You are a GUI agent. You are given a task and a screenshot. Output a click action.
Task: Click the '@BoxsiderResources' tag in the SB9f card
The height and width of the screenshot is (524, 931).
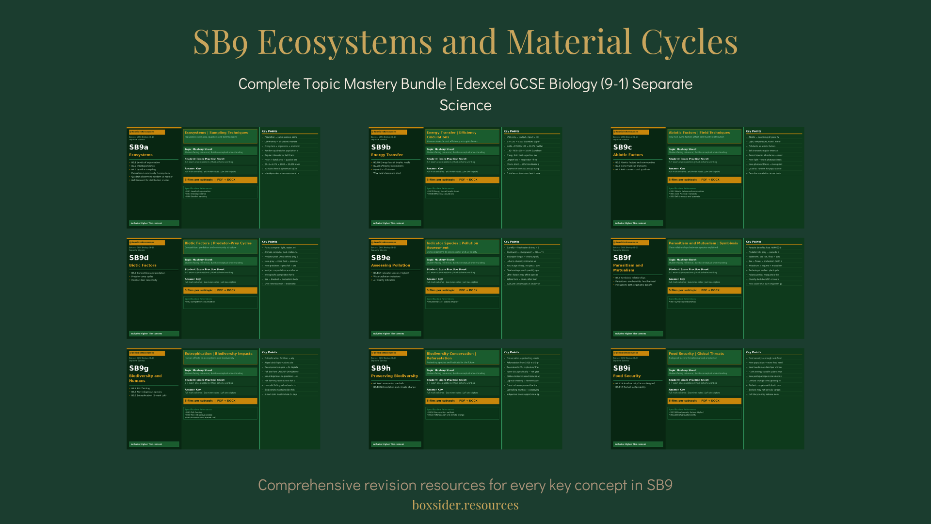(631, 243)
